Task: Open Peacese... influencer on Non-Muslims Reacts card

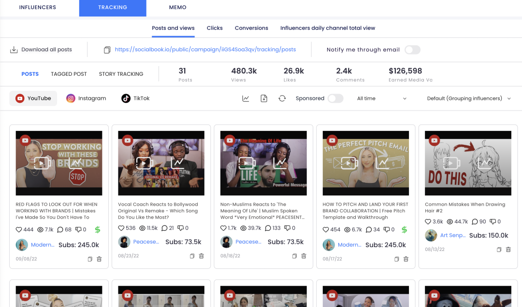Action: point(248,242)
